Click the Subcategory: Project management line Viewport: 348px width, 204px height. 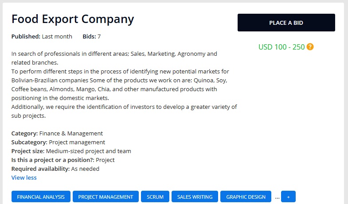click(58, 142)
